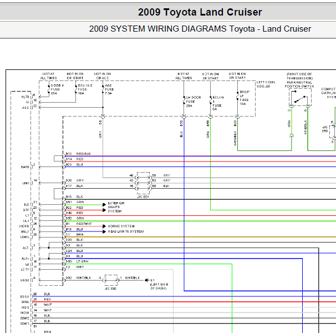Click 'HOT AT ALL TIMES' above DOOR 1 fuse

(x=48, y=75)
